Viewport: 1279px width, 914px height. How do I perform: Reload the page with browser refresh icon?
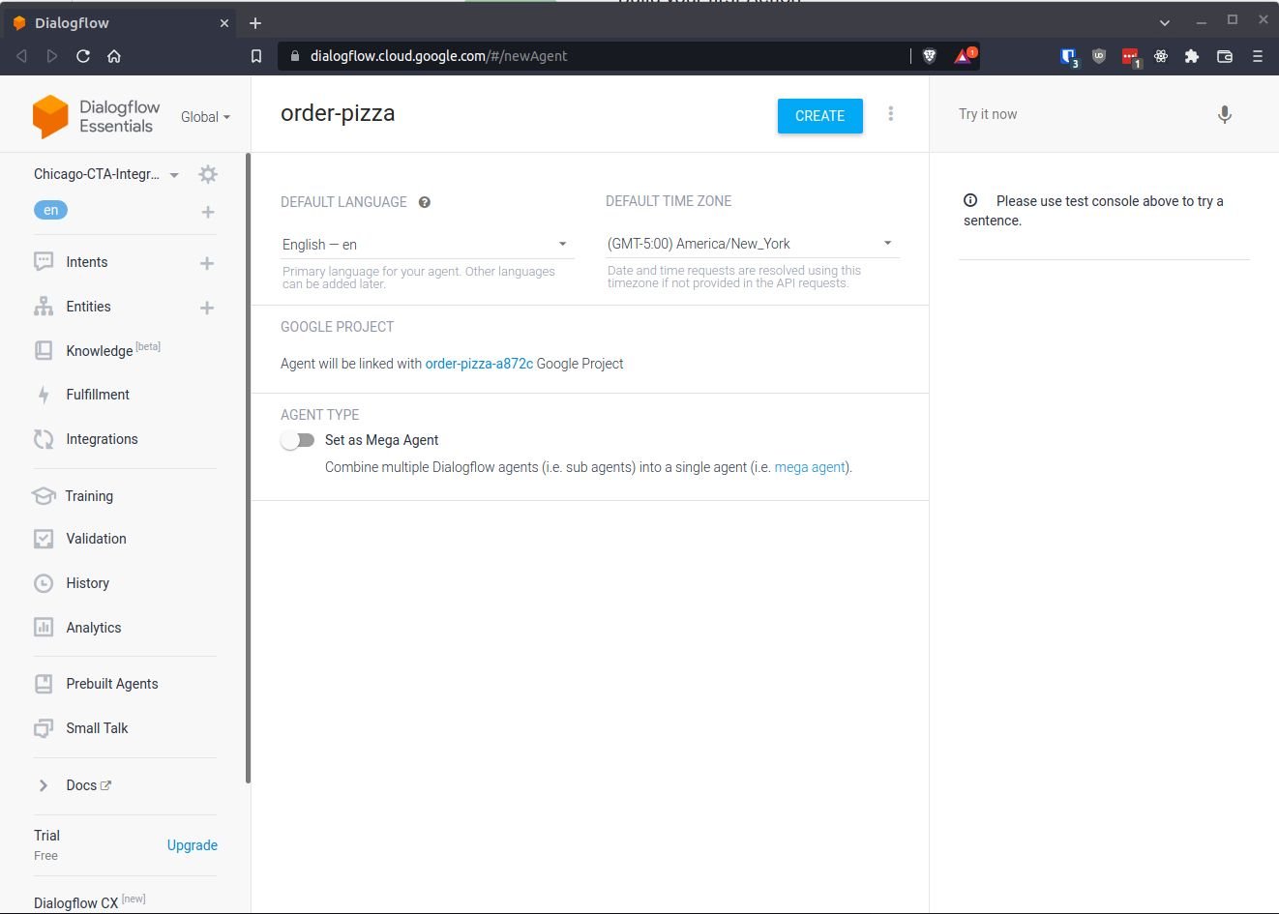point(83,56)
